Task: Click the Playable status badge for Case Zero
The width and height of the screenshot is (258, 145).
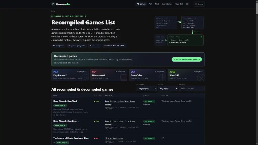Action: click(149, 121)
